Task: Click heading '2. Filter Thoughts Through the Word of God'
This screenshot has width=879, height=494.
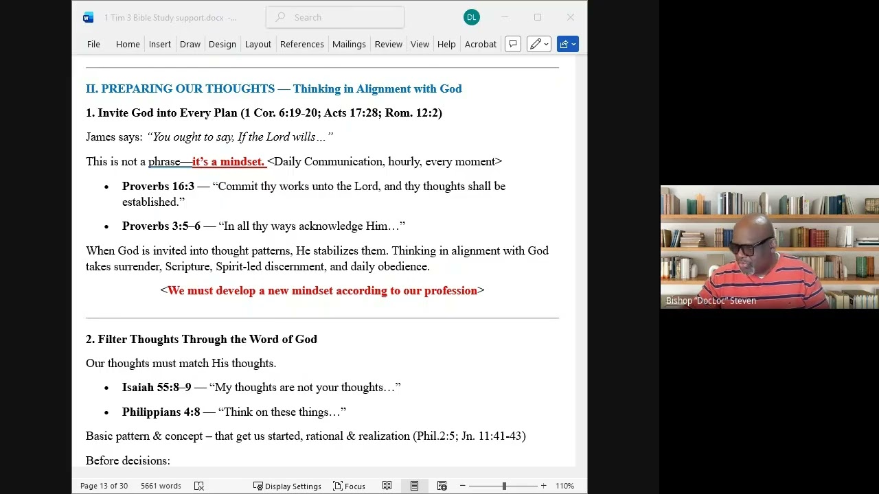Action: (x=201, y=339)
